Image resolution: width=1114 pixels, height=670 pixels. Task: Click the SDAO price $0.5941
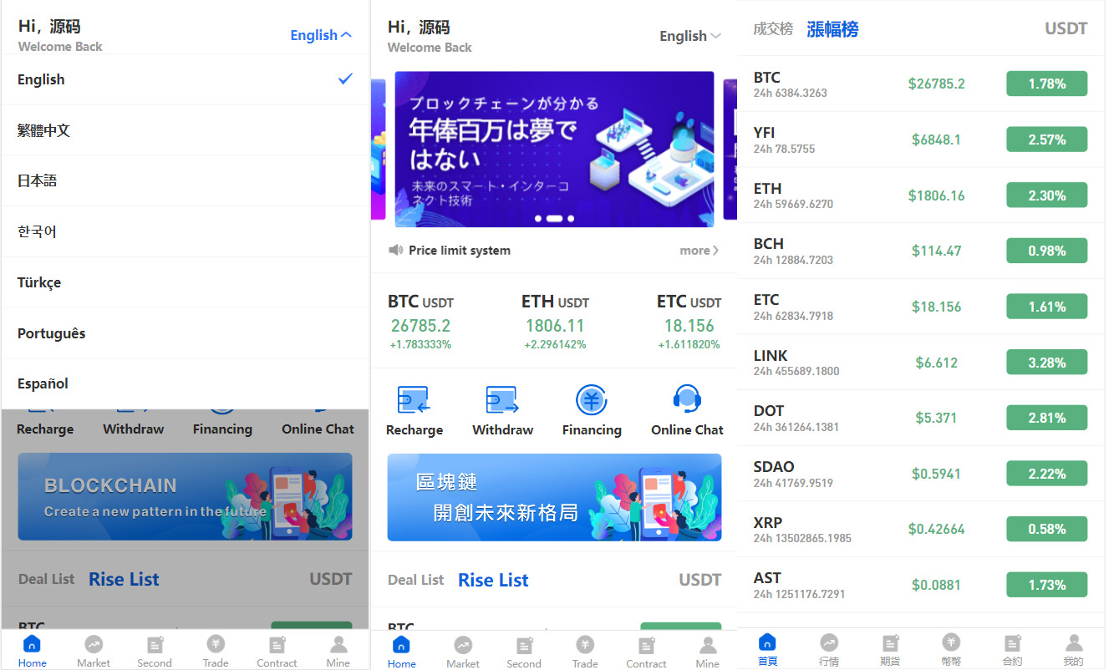point(936,474)
